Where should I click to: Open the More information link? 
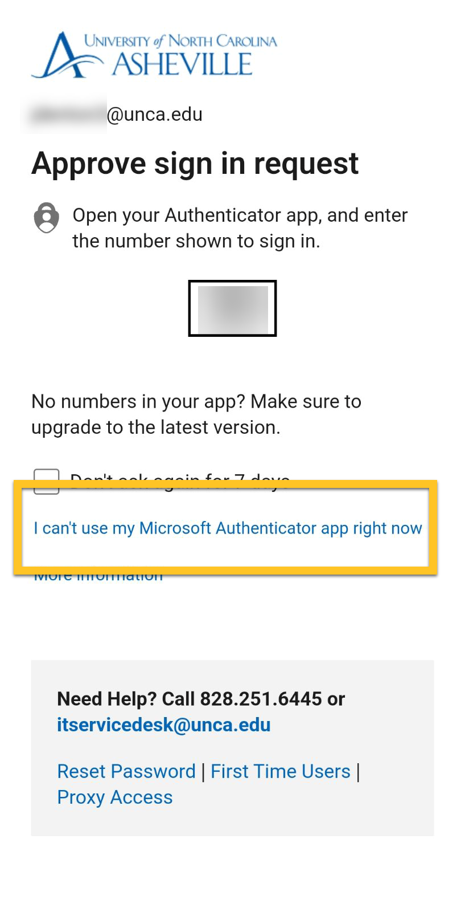coord(98,575)
